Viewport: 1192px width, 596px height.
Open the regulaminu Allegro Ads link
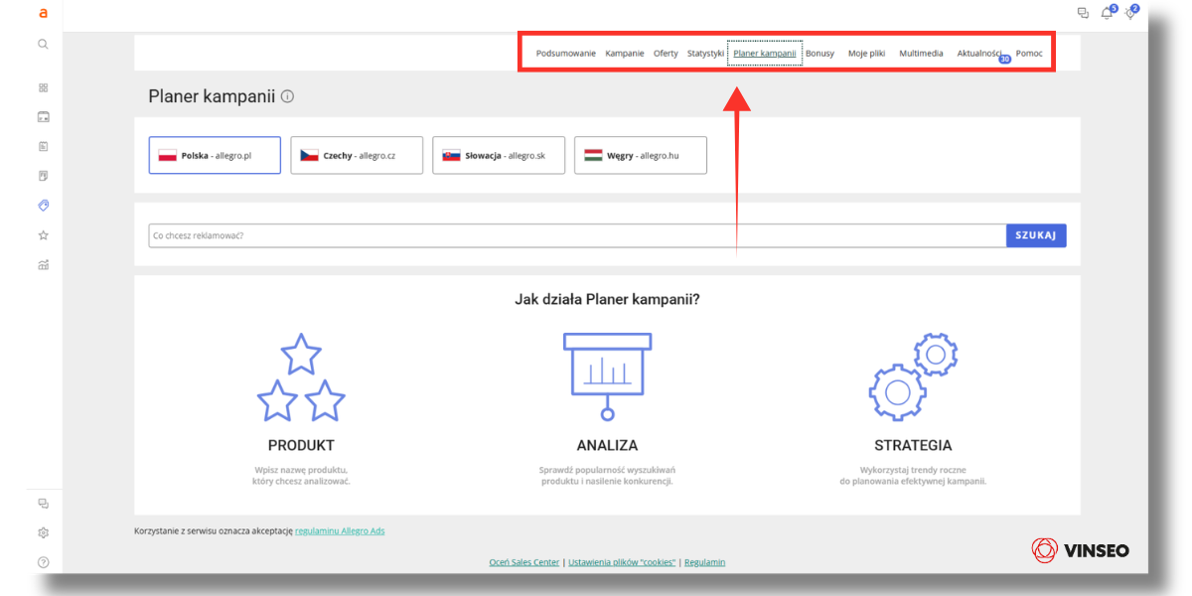(x=340, y=531)
